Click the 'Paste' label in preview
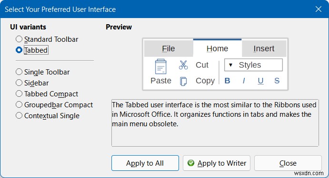Screen dimensions: 329x178 161,81
